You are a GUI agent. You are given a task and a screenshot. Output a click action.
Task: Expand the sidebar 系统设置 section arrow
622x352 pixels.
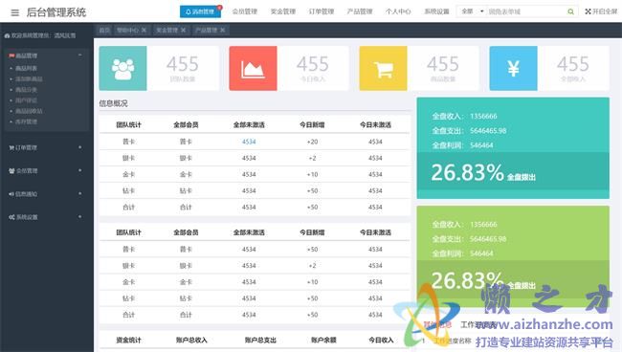tap(80, 217)
